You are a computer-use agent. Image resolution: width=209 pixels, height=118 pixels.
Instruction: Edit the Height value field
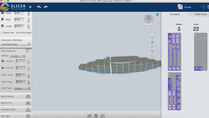click(x=19, y=13)
